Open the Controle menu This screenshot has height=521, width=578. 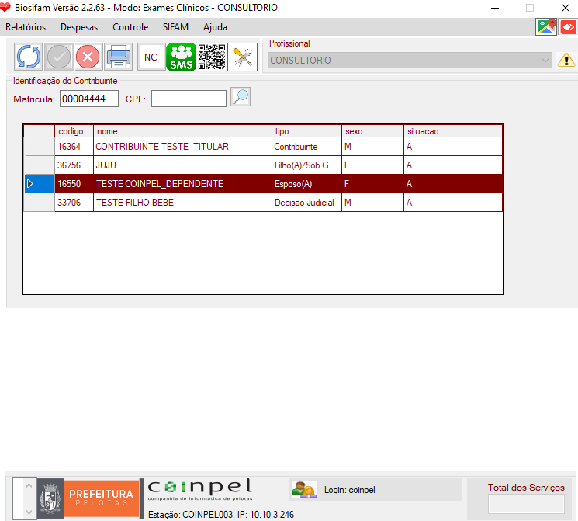[130, 27]
